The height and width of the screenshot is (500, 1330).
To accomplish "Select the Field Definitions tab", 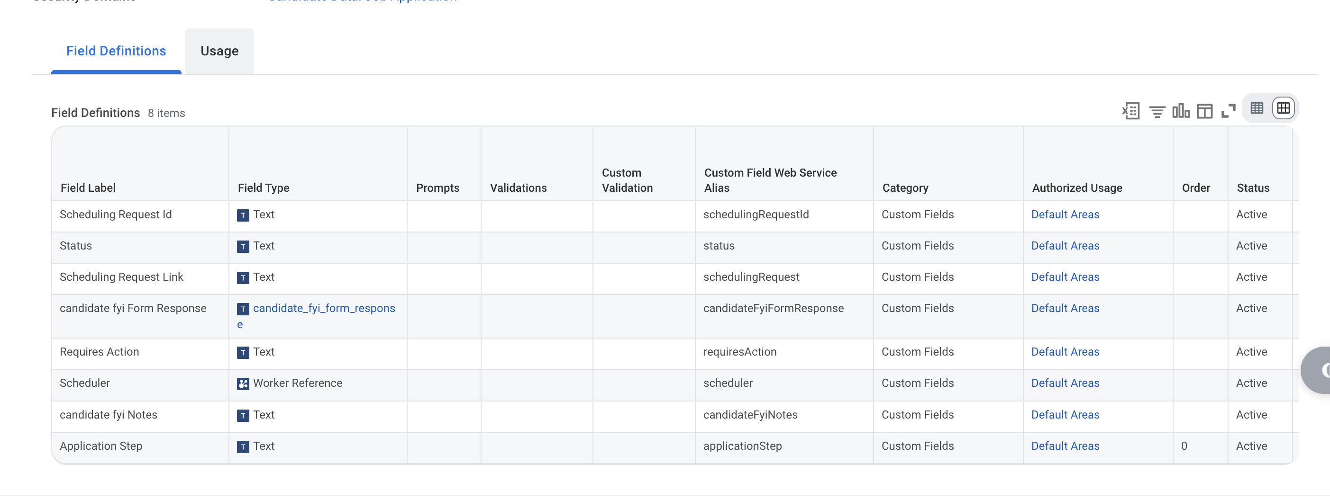I will 116,51.
